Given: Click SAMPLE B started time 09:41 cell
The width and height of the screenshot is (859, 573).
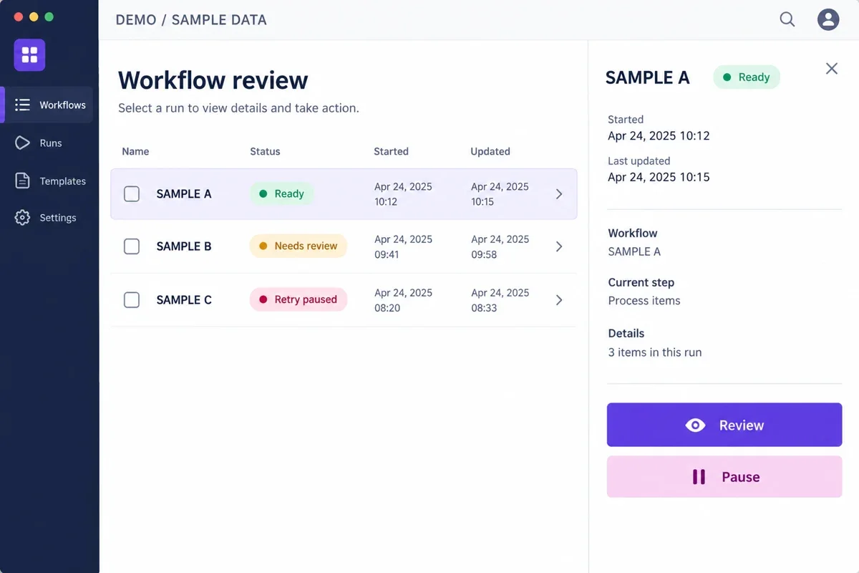Looking at the screenshot, I should pyautogui.click(x=403, y=246).
